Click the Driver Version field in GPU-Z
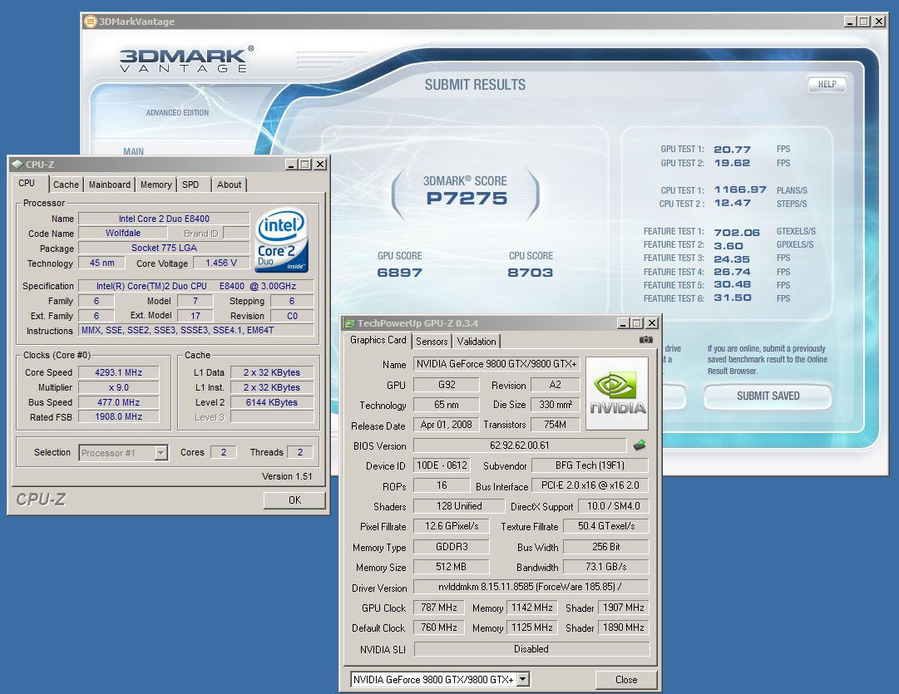The width and height of the screenshot is (899, 694). click(531, 587)
